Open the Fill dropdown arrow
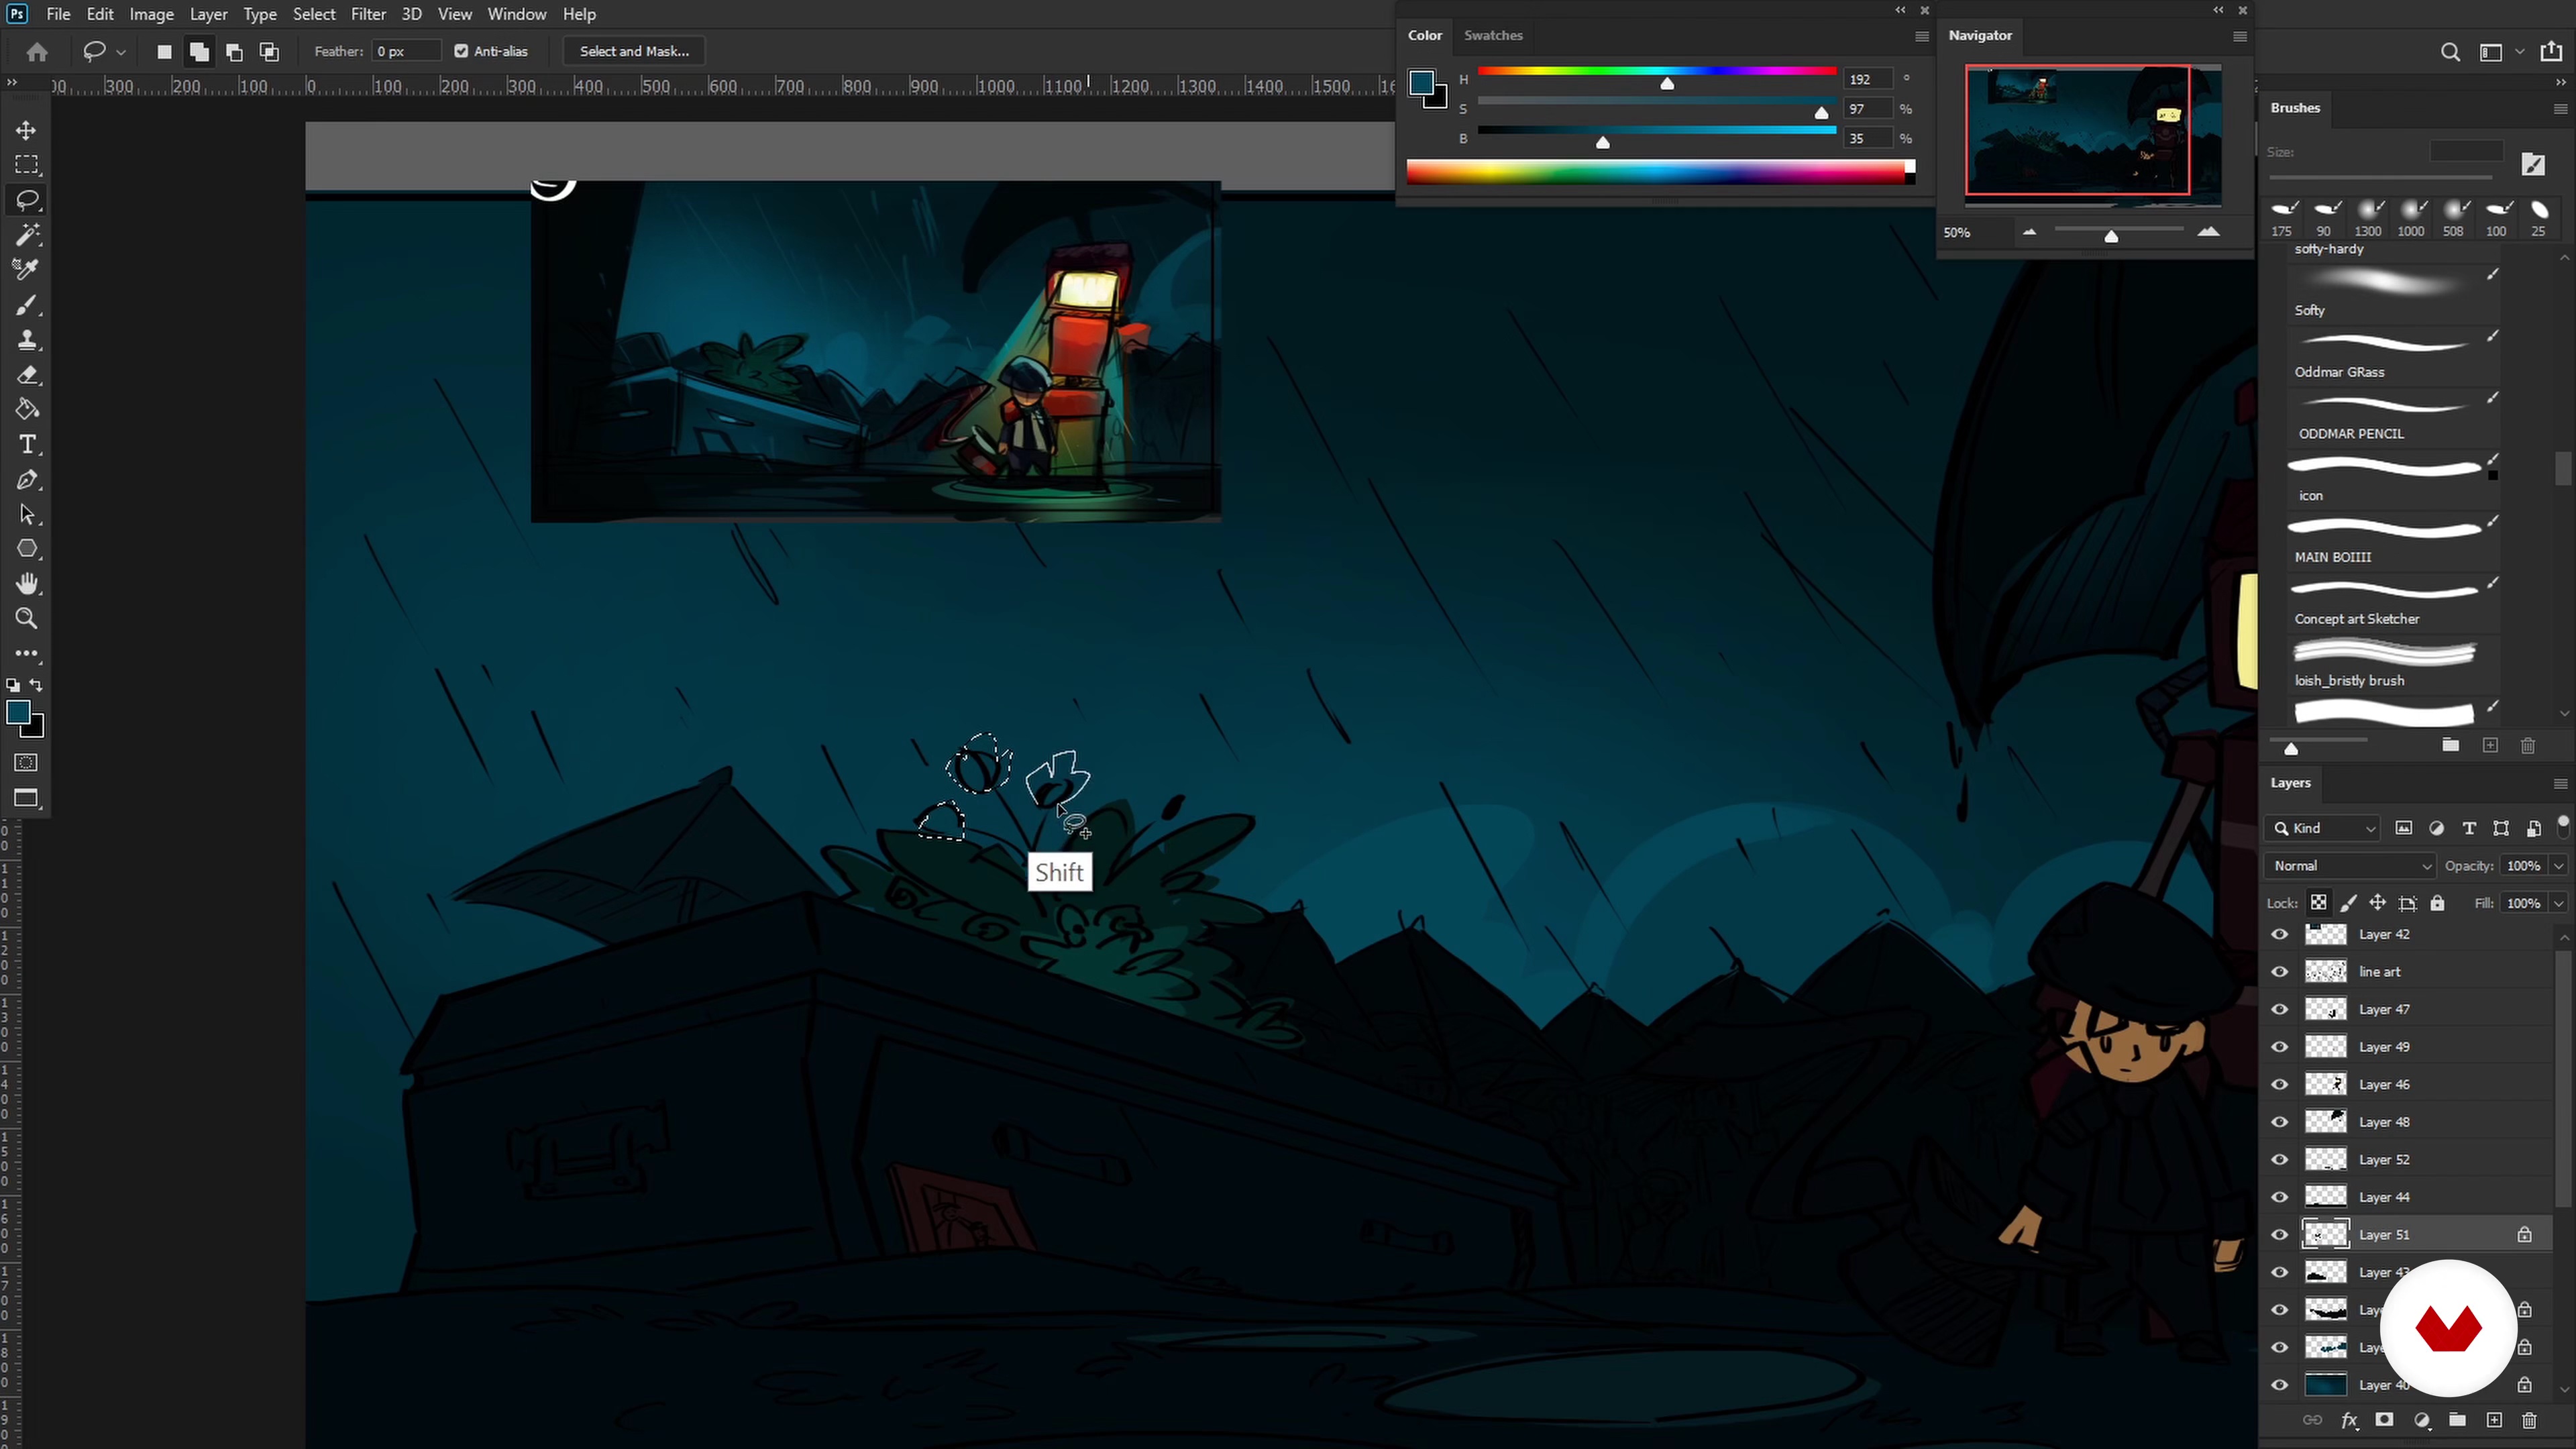The height and width of the screenshot is (1449, 2576). point(2558,903)
